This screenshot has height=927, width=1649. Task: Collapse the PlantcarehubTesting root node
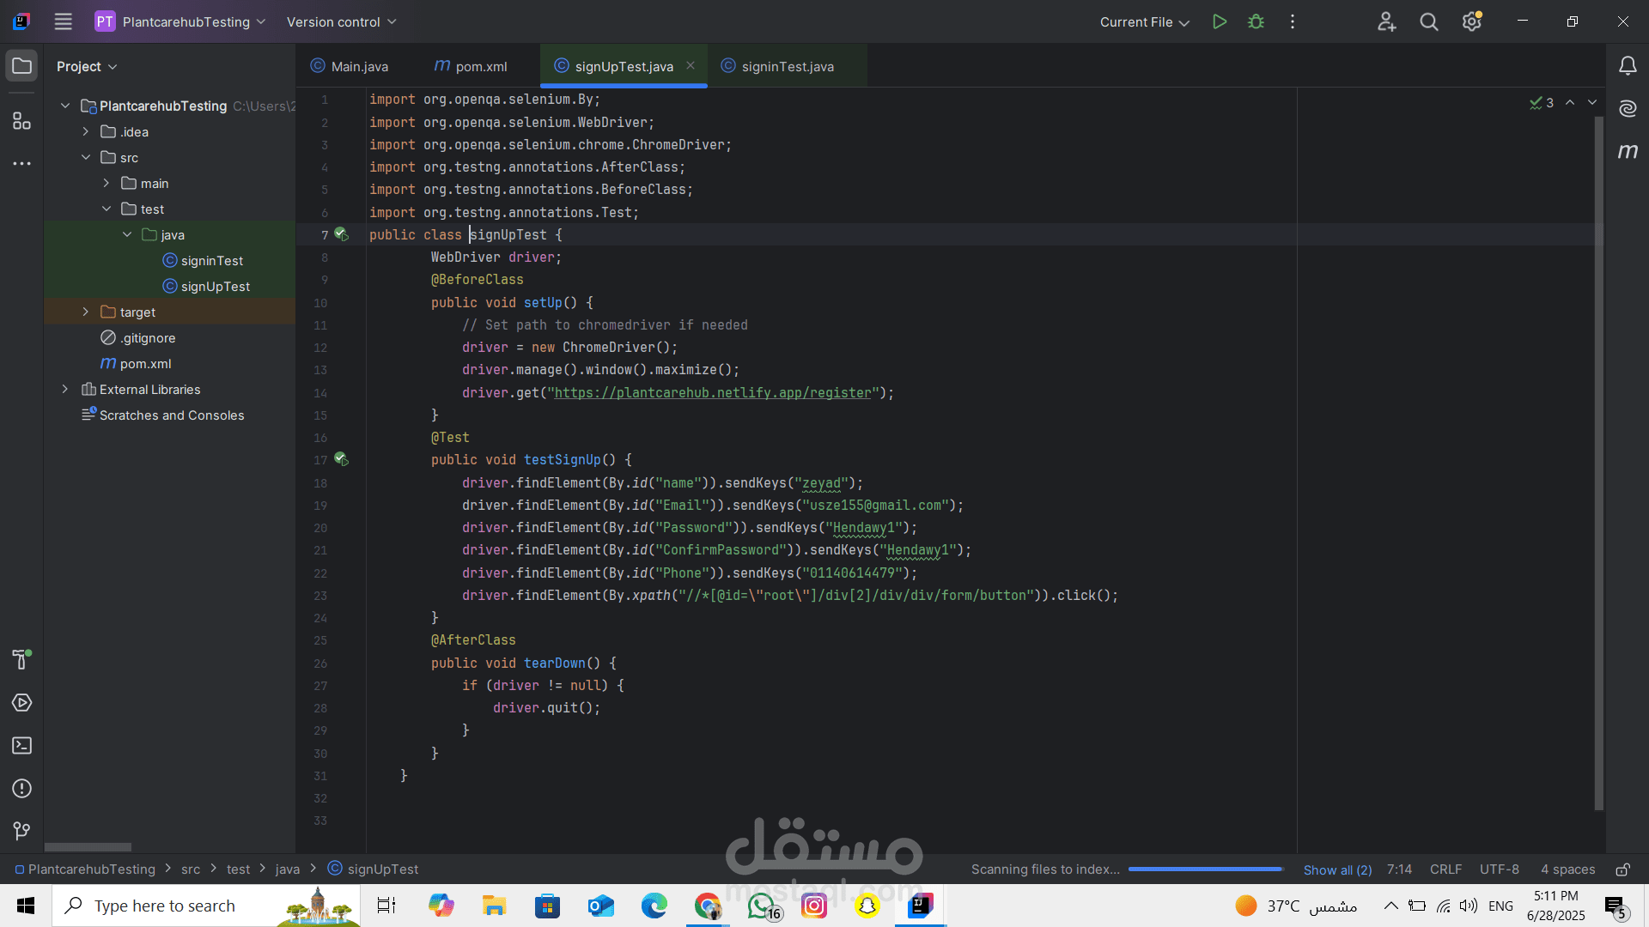pyautogui.click(x=65, y=106)
